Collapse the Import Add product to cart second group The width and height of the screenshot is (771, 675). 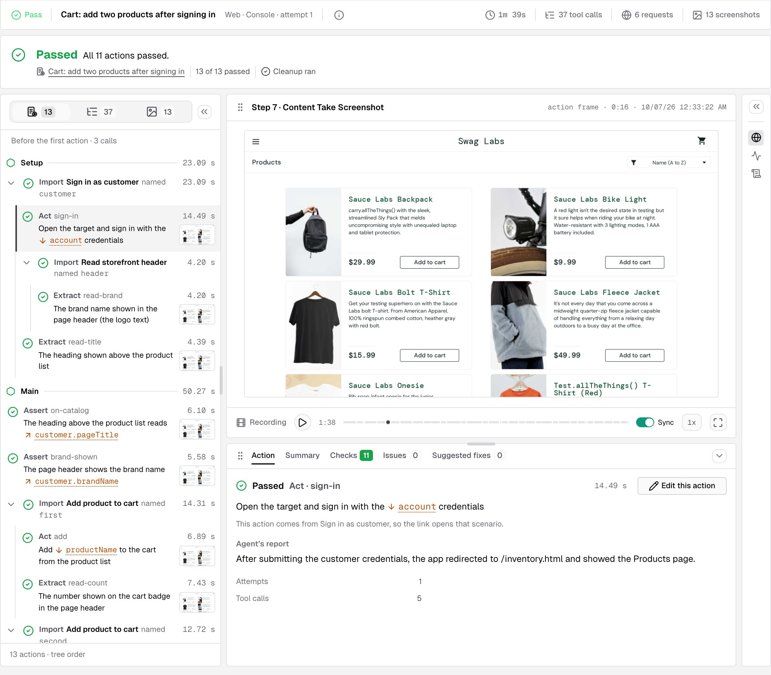11,630
